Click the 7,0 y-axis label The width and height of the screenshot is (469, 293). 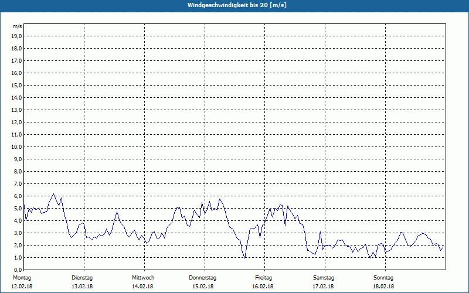pos(18,184)
